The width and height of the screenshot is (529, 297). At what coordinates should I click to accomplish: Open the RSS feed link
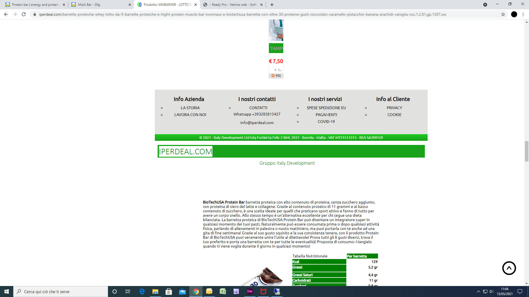click(276, 76)
